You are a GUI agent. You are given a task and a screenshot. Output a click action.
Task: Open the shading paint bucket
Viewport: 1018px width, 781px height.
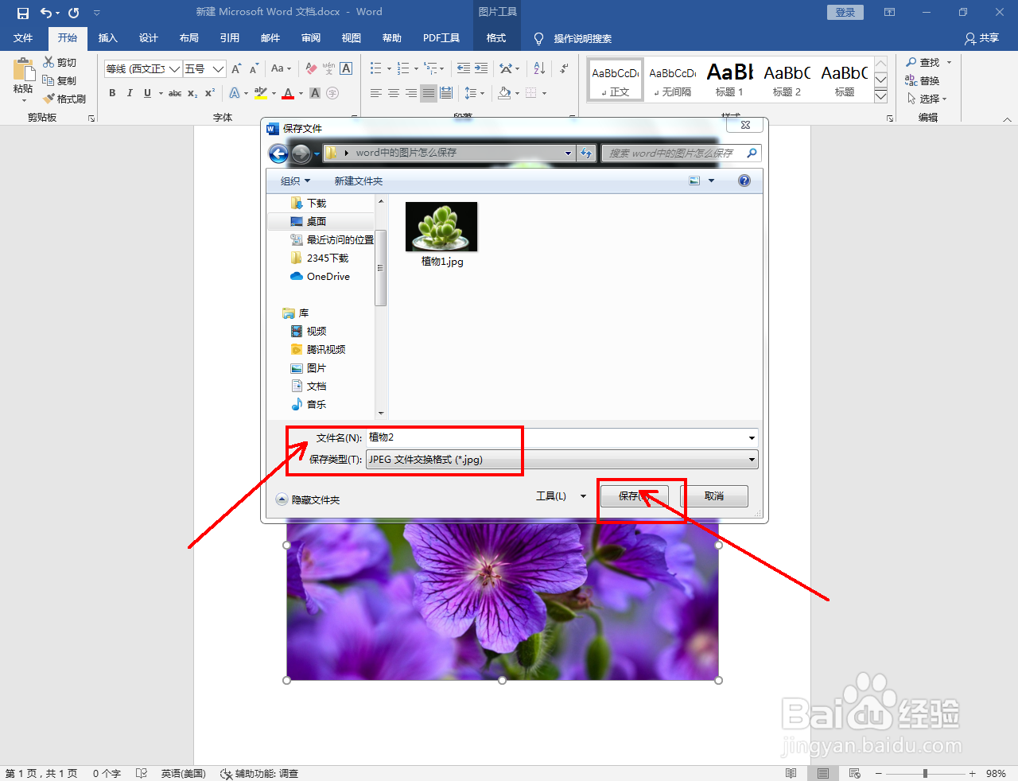point(504,93)
